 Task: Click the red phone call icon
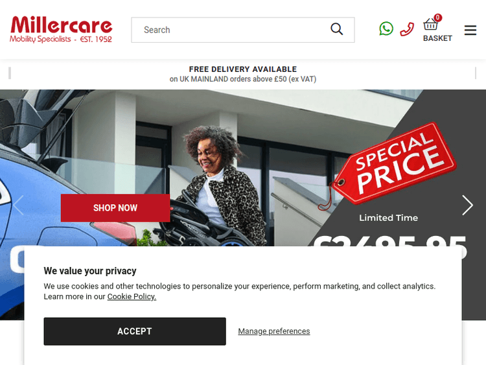point(407,29)
